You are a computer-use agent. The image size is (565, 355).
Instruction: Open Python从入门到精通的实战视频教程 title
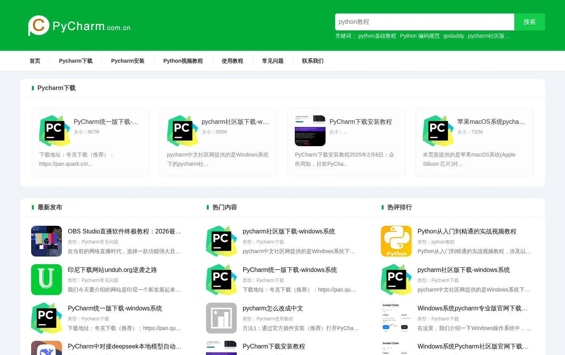pyautogui.click(x=467, y=231)
